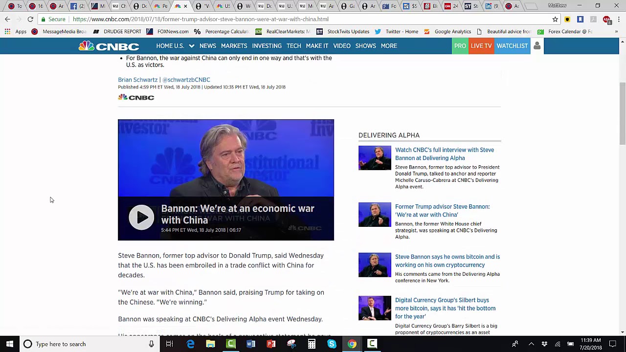626x352 pixels.
Task: Open @schwartzbCNBC Twitter handle link
Action: coord(186,80)
